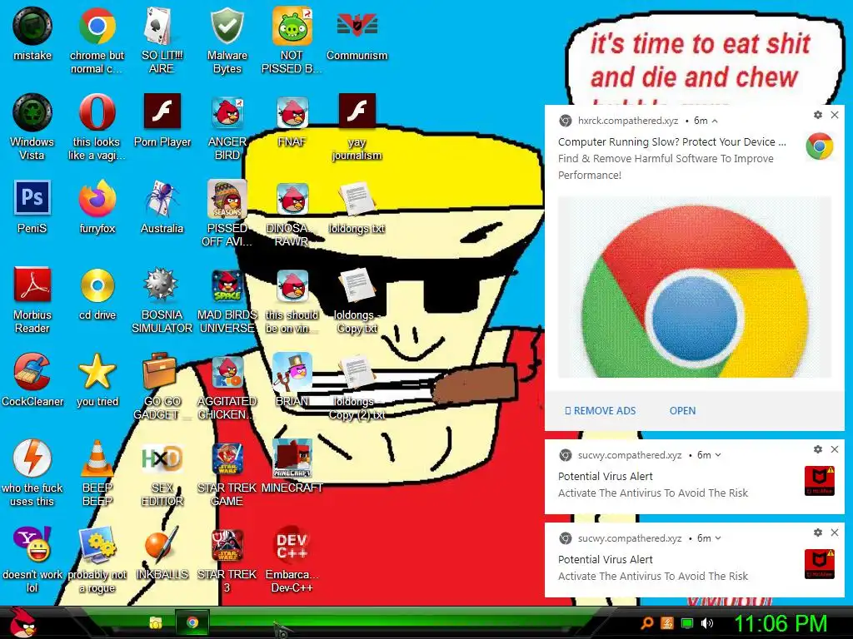Viewport: 853px width, 639px height.
Task: Click the STAR TREK GAME icon
Action: (x=227, y=458)
